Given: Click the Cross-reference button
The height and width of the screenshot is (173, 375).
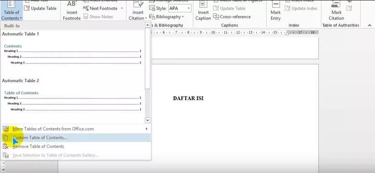Looking at the screenshot, I should click(x=232, y=17).
